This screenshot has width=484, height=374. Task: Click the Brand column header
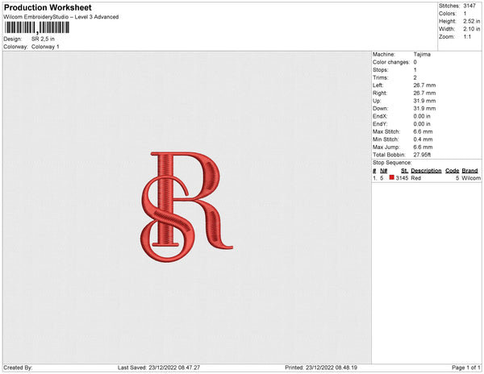[x=469, y=171]
